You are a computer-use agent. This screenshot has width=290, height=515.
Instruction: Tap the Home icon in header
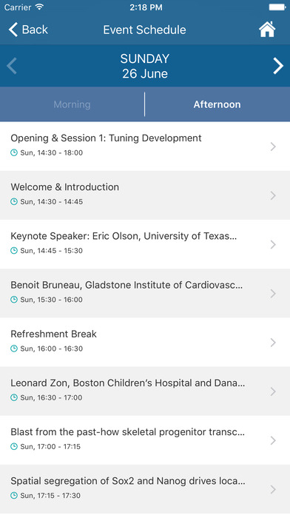pos(267,30)
